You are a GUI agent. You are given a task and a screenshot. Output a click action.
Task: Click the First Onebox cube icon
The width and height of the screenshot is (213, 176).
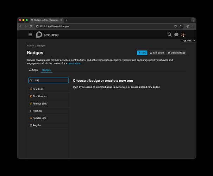31,96
